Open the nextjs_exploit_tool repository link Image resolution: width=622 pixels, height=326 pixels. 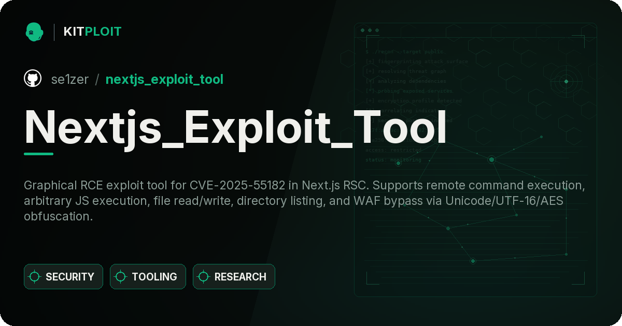click(x=164, y=79)
